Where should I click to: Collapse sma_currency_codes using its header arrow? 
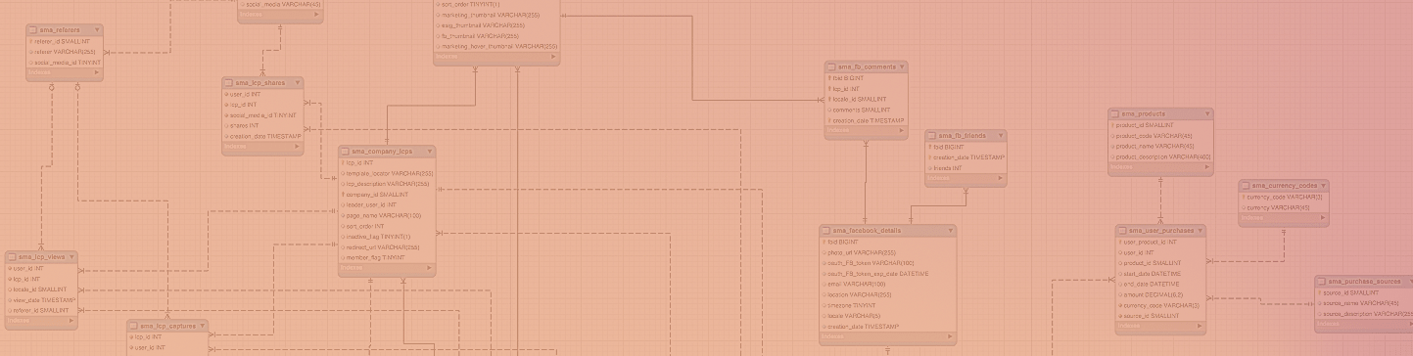coord(1323,185)
